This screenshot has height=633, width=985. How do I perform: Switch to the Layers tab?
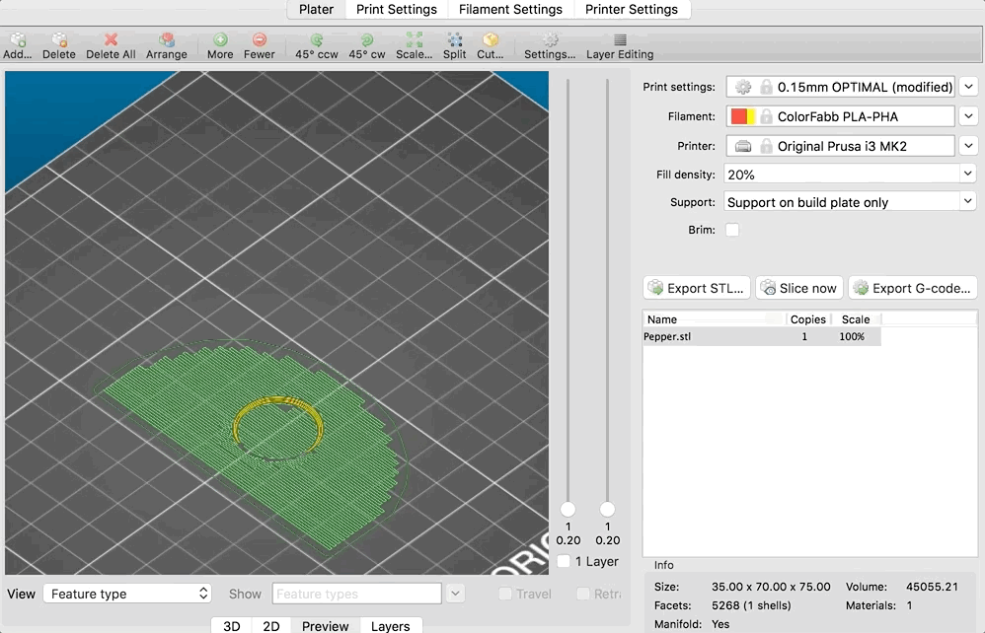click(390, 625)
